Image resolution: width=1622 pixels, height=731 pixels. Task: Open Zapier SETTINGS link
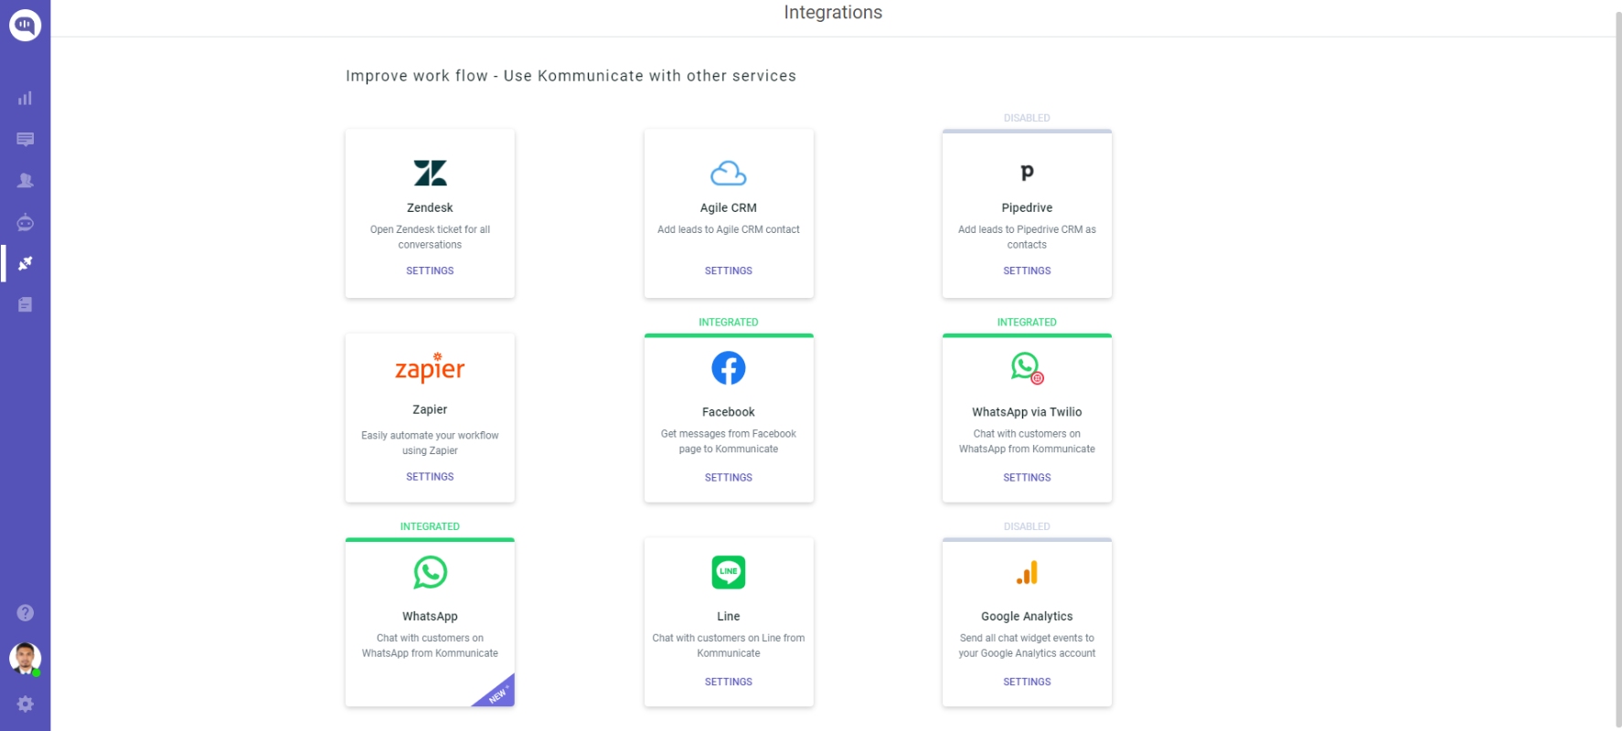tap(430, 477)
